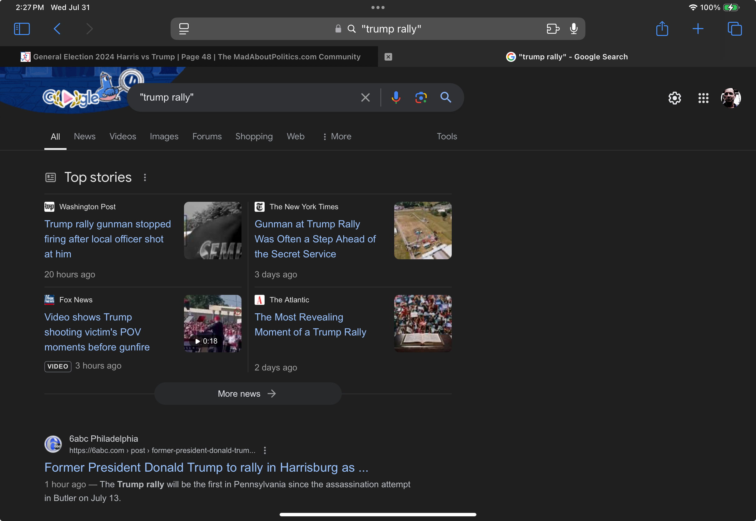Image resolution: width=756 pixels, height=521 pixels.
Task: Go forward to the next page
Action: [89, 29]
